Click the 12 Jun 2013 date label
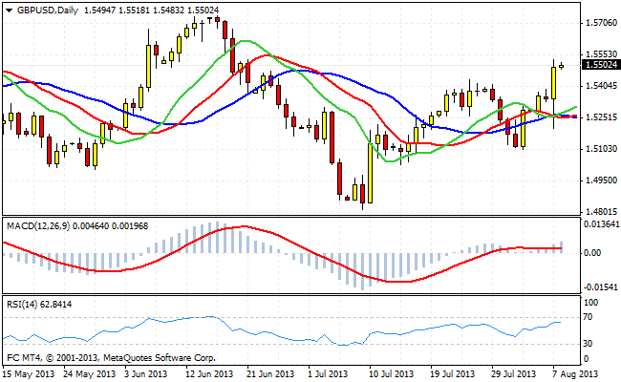 coord(209,374)
